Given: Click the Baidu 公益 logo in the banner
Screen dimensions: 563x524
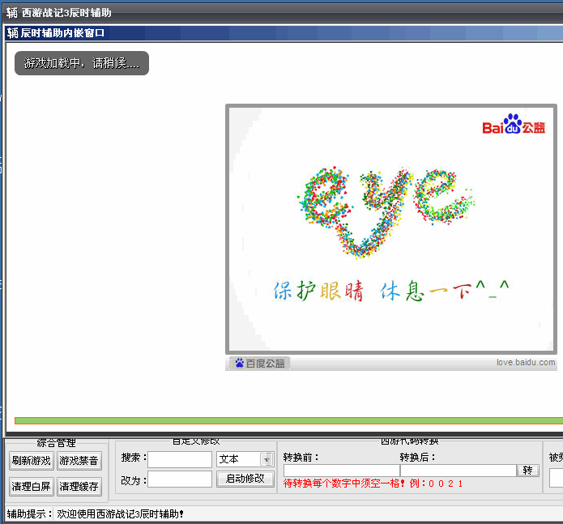Looking at the screenshot, I should 514,126.
